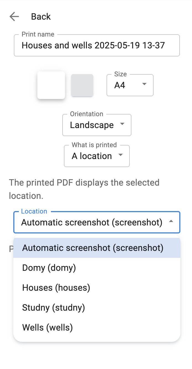This screenshot has height=369, width=192.
Task: Click the Print name text field
Action: pyautogui.click(x=97, y=45)
